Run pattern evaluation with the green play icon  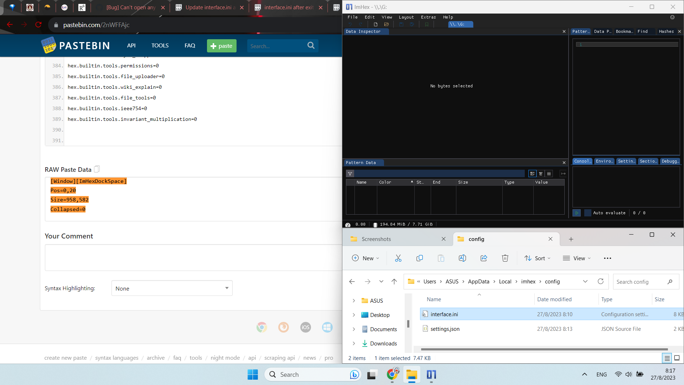coord(576,213)
